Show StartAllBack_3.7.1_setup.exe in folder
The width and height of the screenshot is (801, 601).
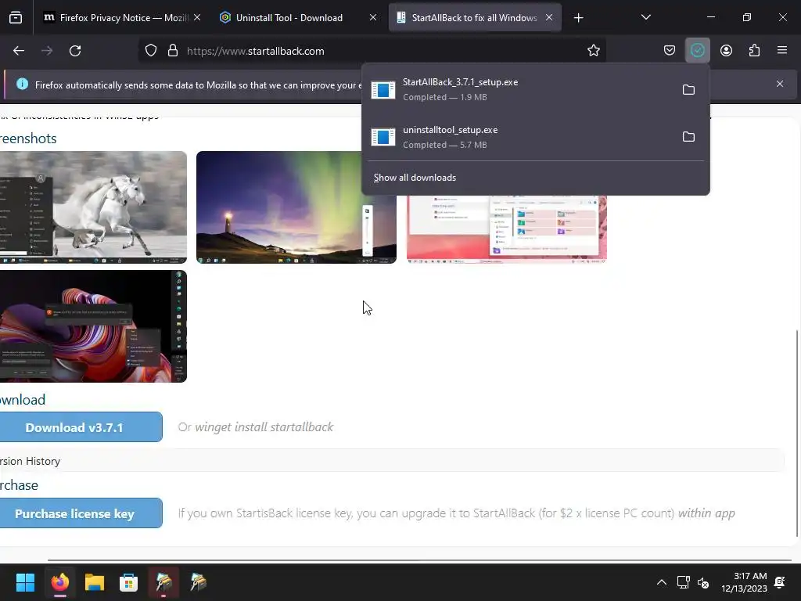click(688, 89)
